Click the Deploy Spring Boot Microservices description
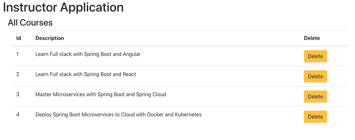355x140 pixels. 119,115
